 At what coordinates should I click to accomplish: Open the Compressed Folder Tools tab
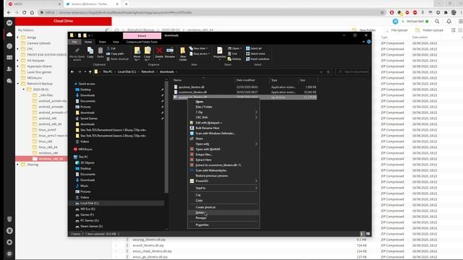[142, 42]
